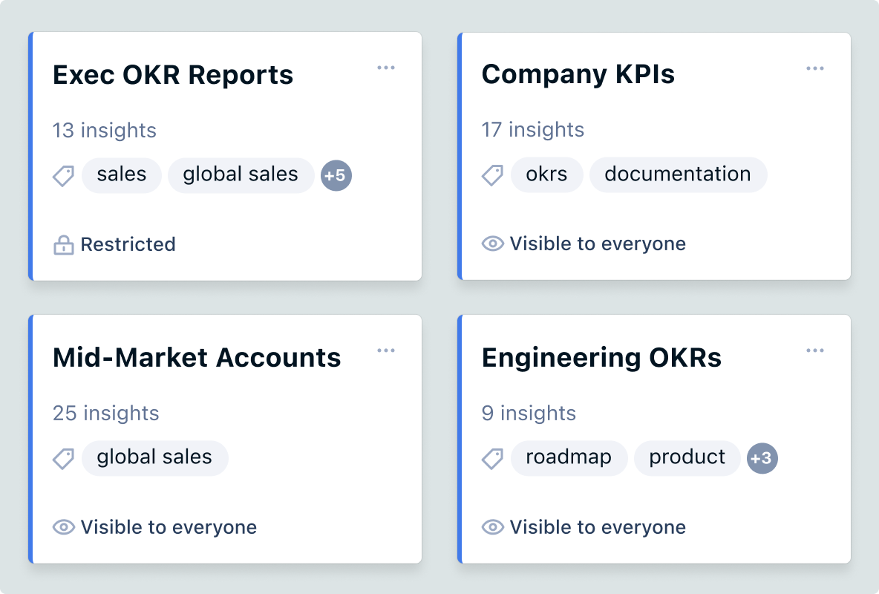Click the eye icon on Engineering OKRs
Screen dimensions: 879x594
pyautogui.click(x=492, y=527)
